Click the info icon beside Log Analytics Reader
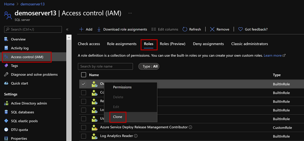 point(136,136)
